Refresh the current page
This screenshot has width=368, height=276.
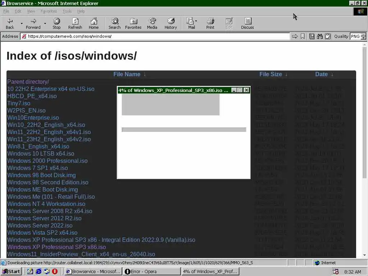point(75,23)
